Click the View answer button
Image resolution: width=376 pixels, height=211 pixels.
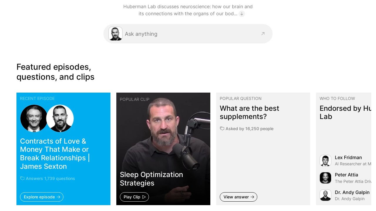pos(238,197)
